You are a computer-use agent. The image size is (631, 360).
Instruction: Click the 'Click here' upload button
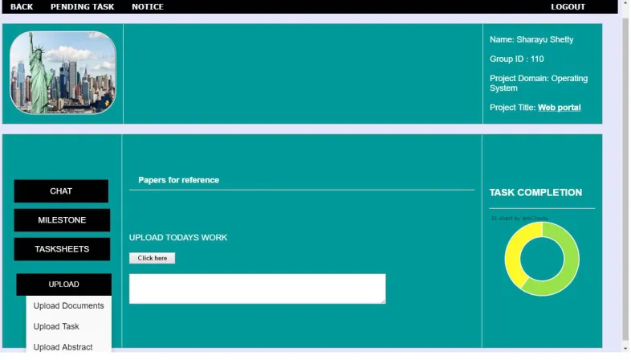[x=152, y=258]
